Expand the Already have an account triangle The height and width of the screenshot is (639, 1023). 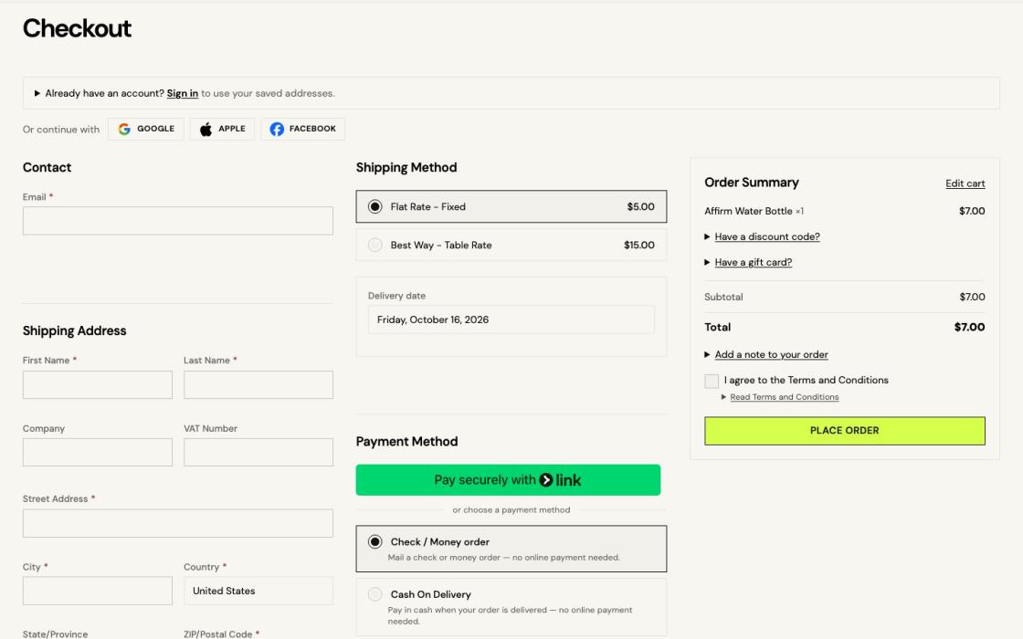click(x=37, y=93)
